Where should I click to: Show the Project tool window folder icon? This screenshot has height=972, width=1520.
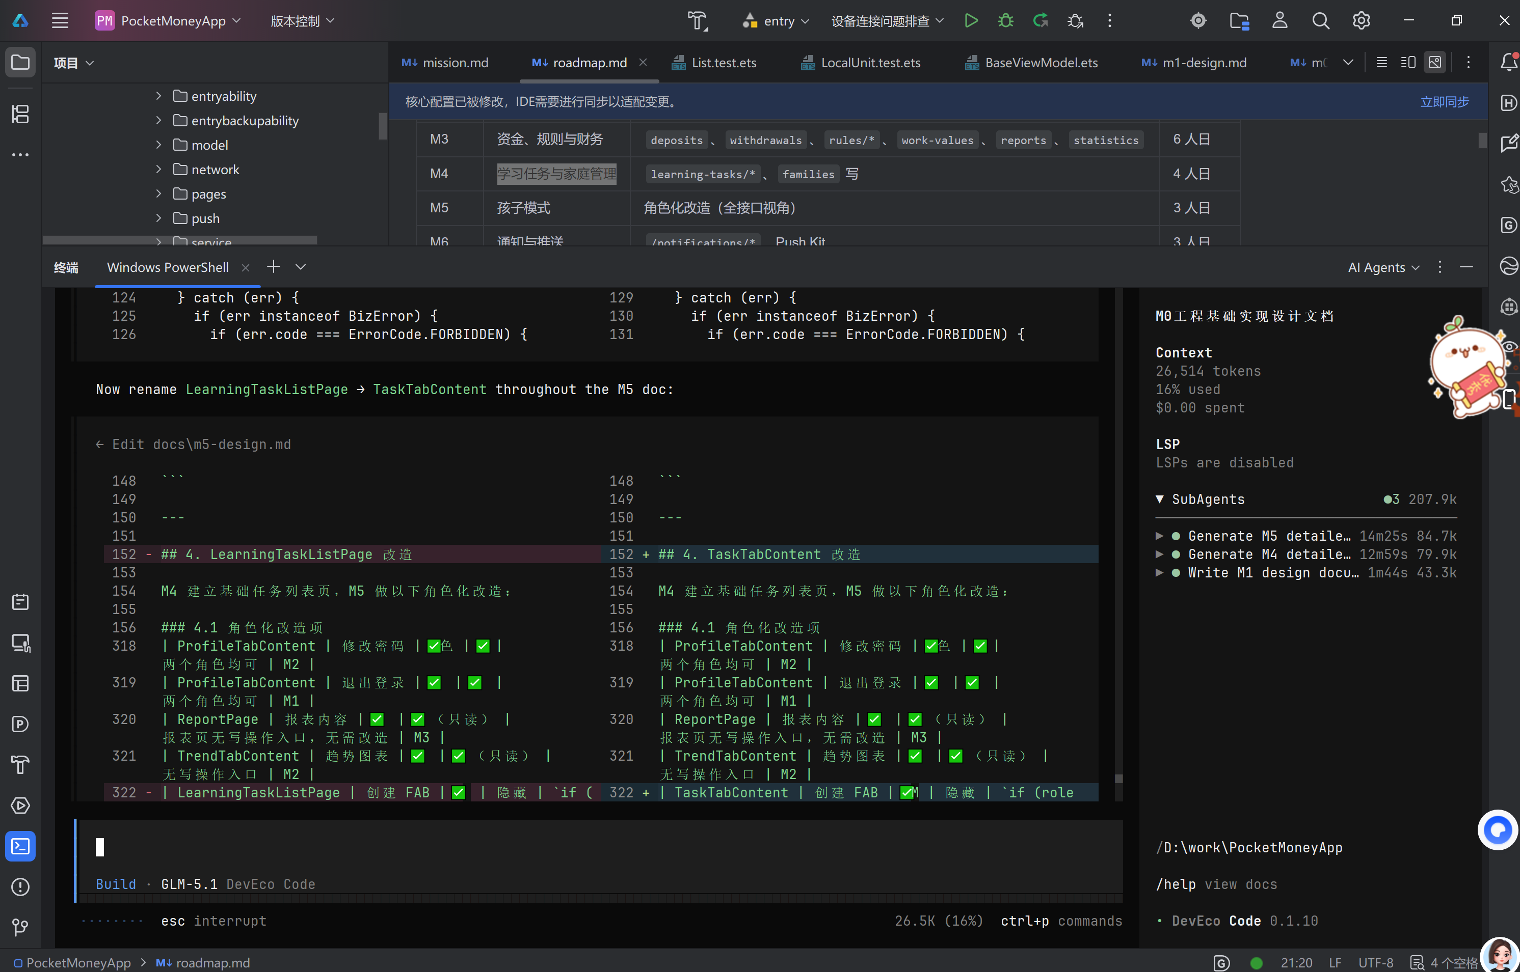tap(20, 63)
